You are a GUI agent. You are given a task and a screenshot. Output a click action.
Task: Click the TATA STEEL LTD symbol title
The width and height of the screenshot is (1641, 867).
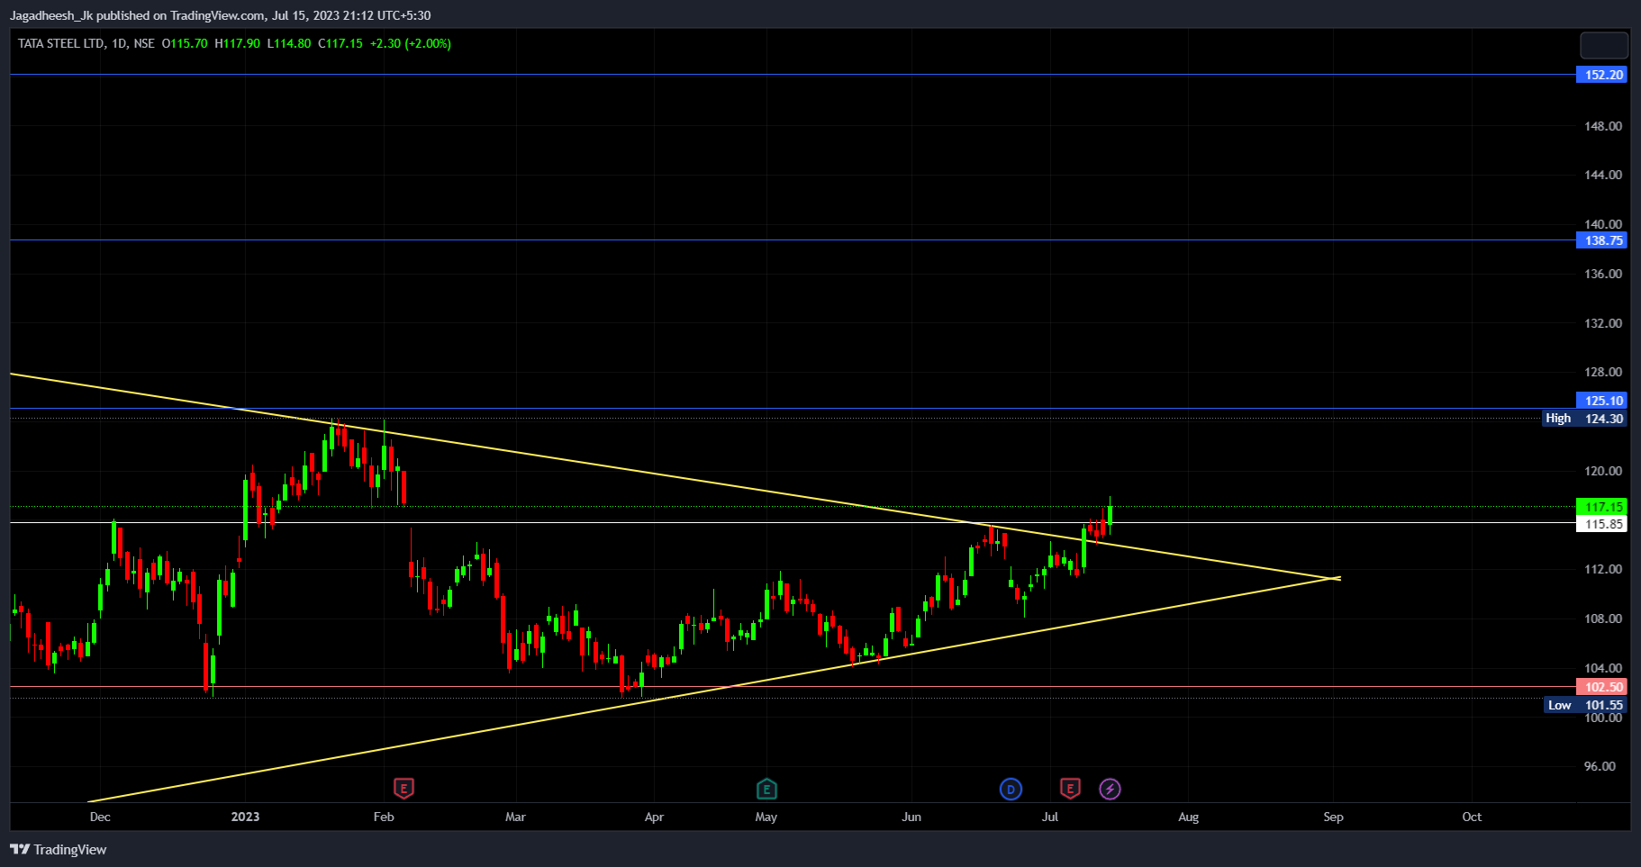point(61,43)
